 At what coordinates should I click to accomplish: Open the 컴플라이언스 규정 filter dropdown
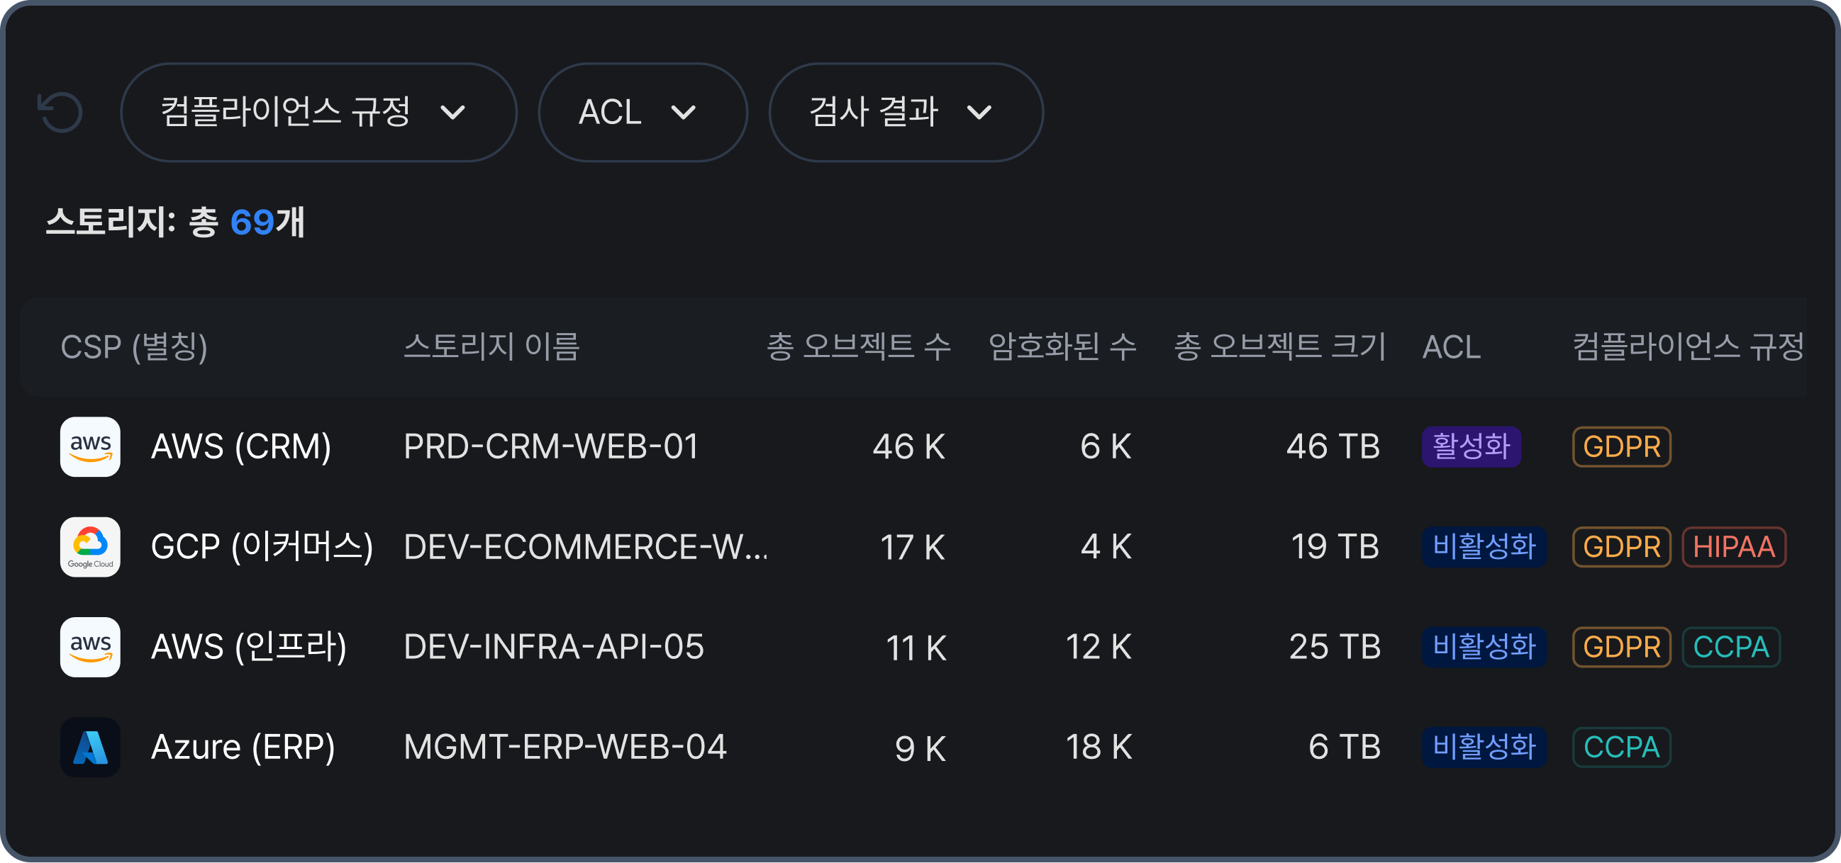point(318,112)
